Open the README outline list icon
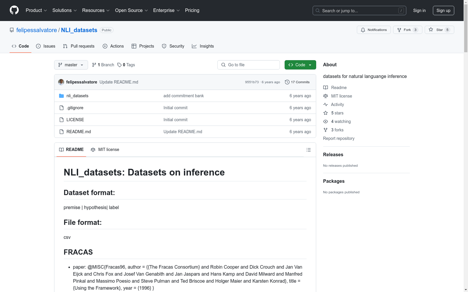The height and width of the screenshot is (292, 468). coord(308,150)
